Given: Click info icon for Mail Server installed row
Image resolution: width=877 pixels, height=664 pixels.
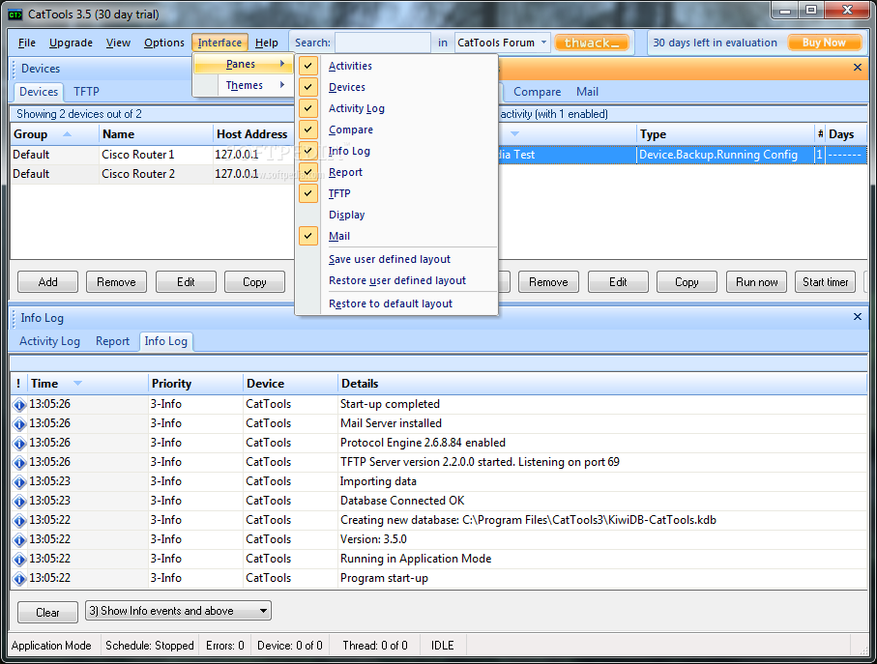Looking at the screenshot, I should (x=19, y=424).
